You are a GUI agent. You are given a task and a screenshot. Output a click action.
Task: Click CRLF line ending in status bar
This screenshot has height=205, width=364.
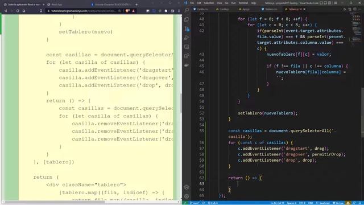click(311, 203)
